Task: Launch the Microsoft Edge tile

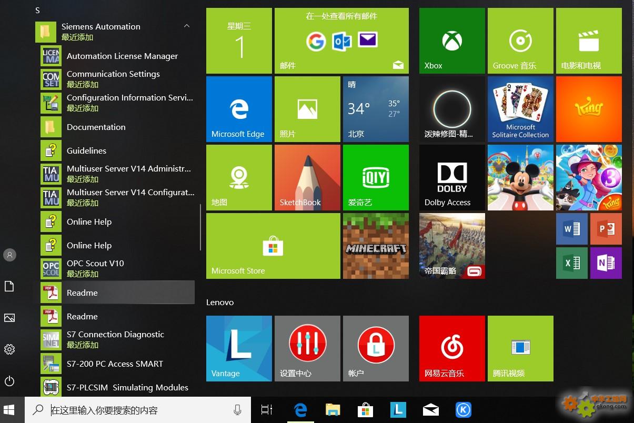Action: click(x=239, y=109)
